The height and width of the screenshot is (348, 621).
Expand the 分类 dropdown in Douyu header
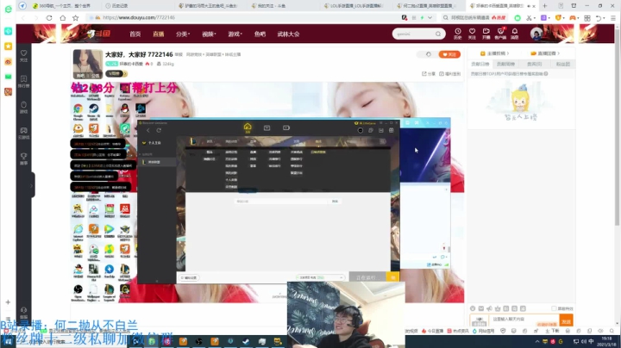click(183, 34)
